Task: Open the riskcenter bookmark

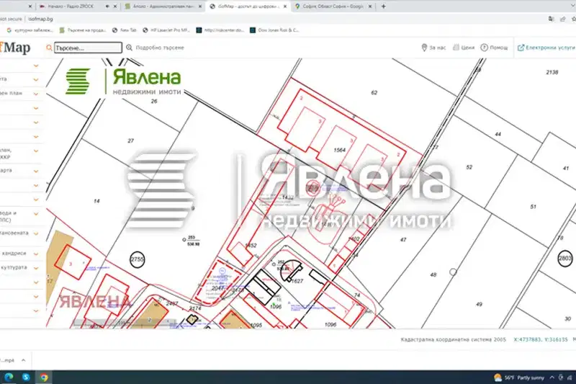Action: click(x=220, y=30)
